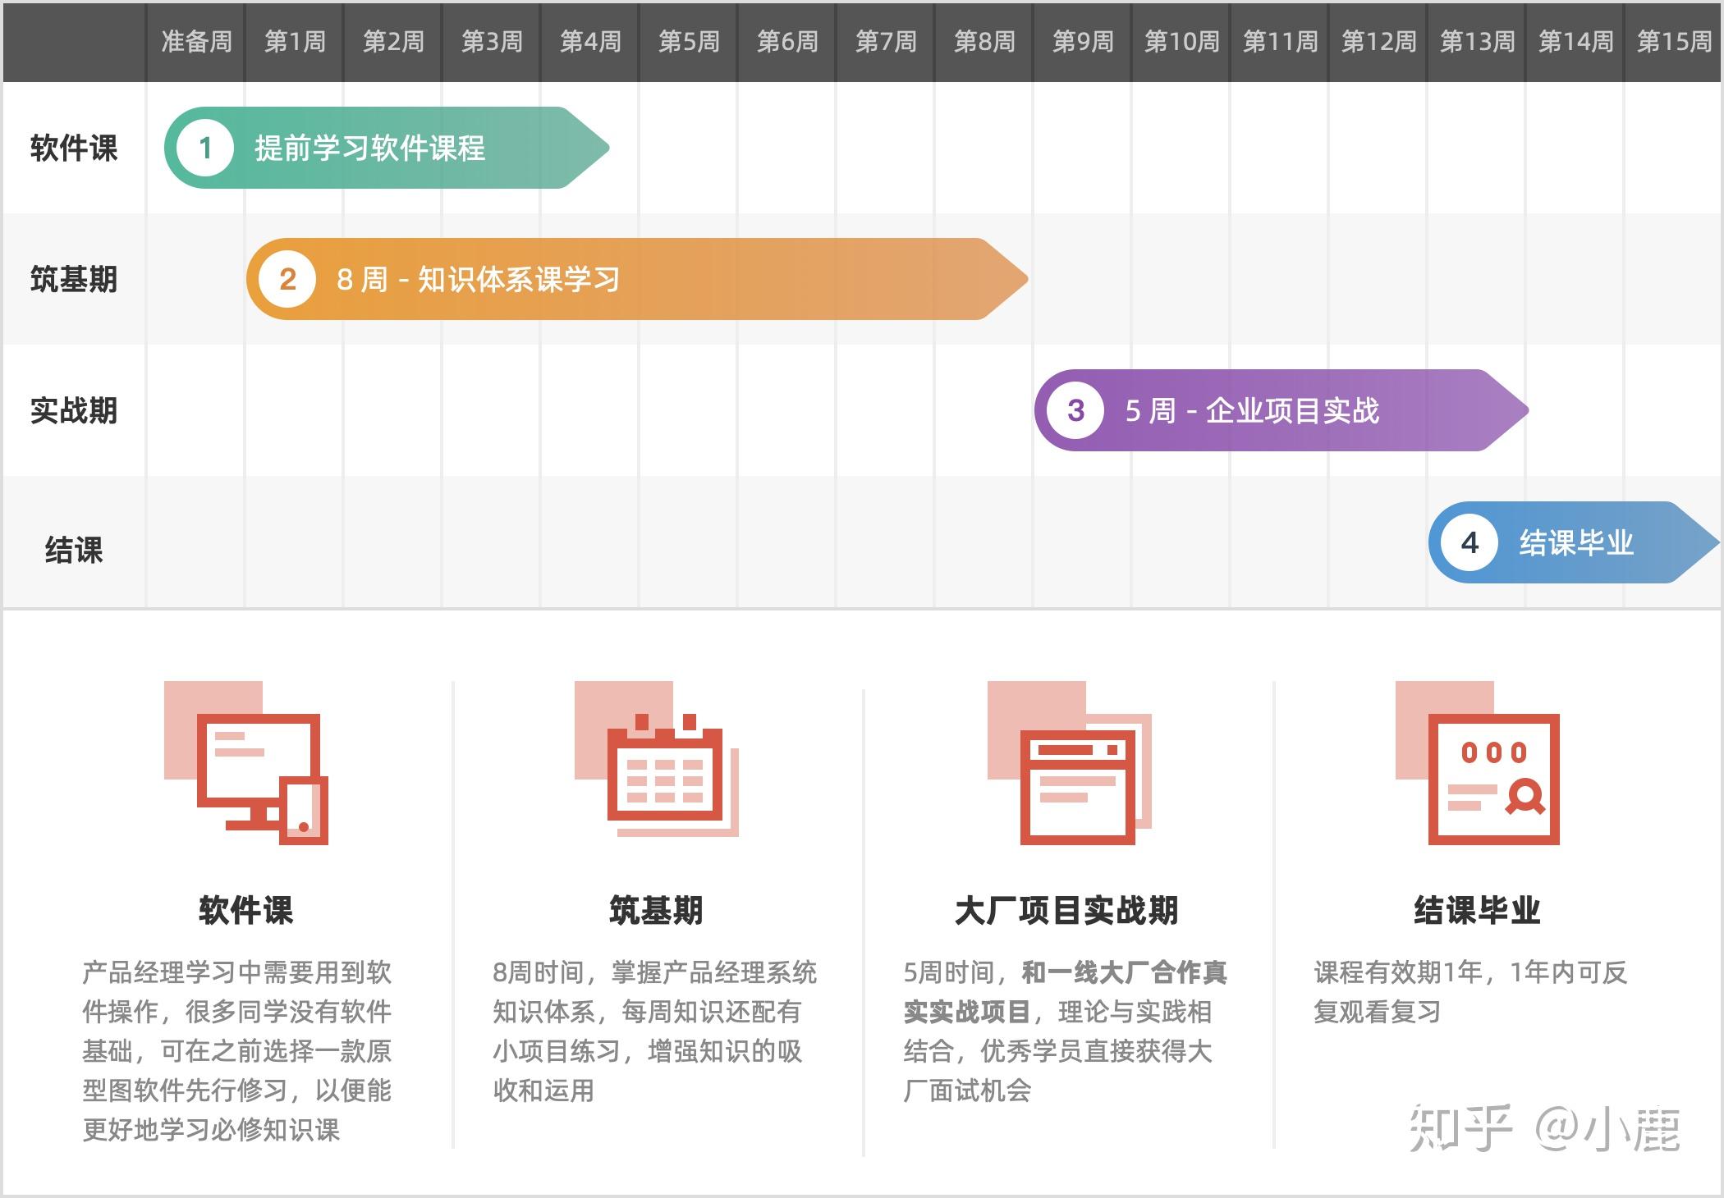This screenshot has width=1724, height=1198.
Task: Click the green numbered circle 1
Action: point(205,148)
